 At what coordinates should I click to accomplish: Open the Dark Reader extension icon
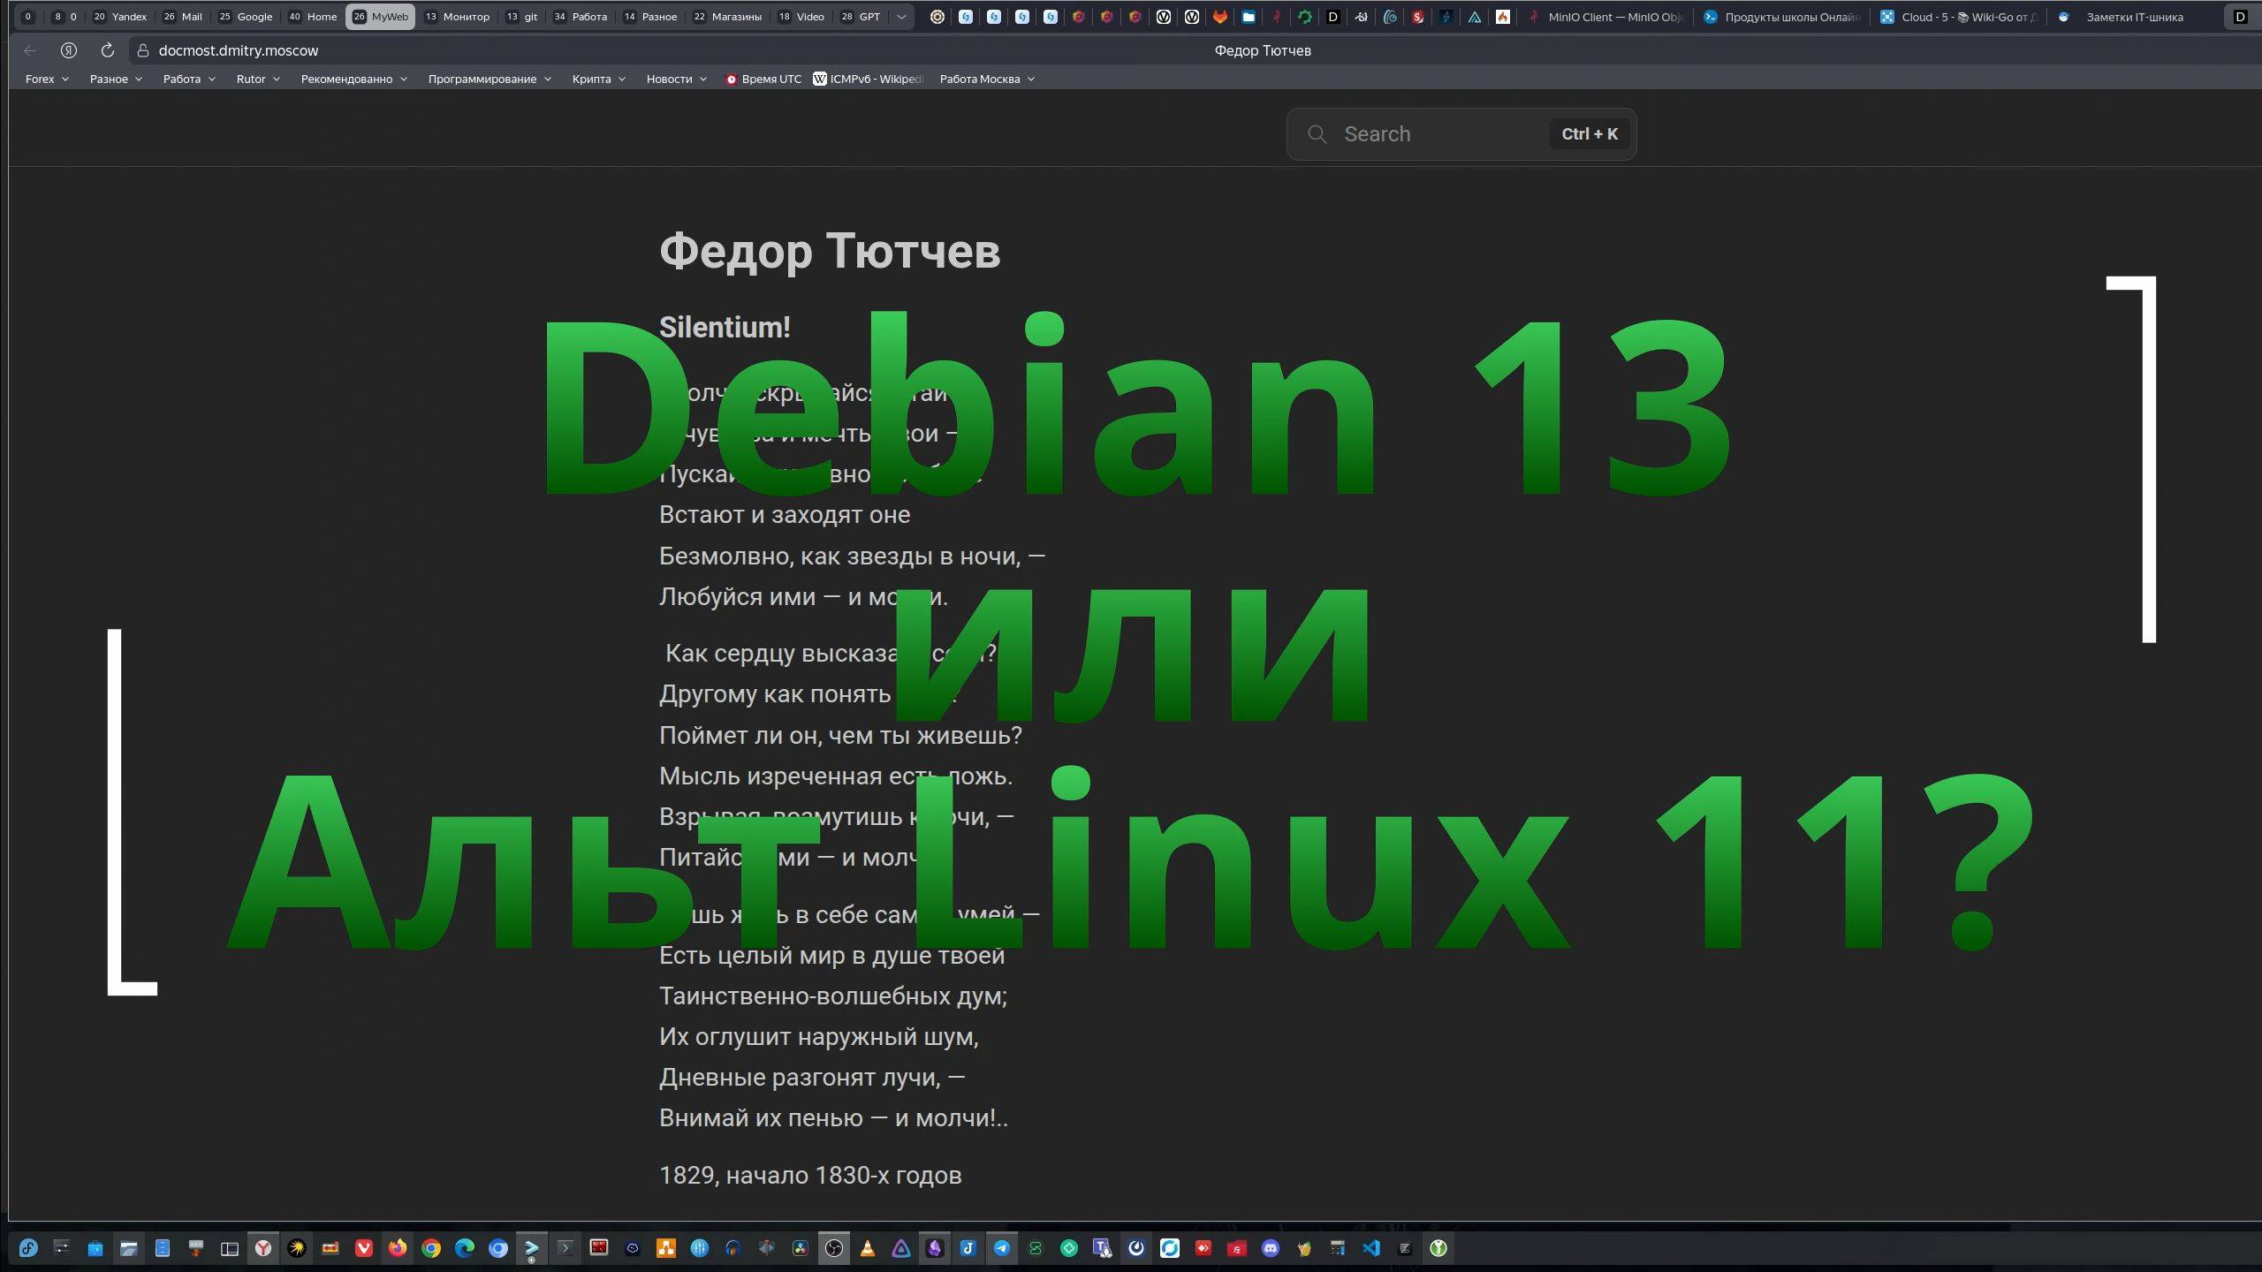(1333, 16)
